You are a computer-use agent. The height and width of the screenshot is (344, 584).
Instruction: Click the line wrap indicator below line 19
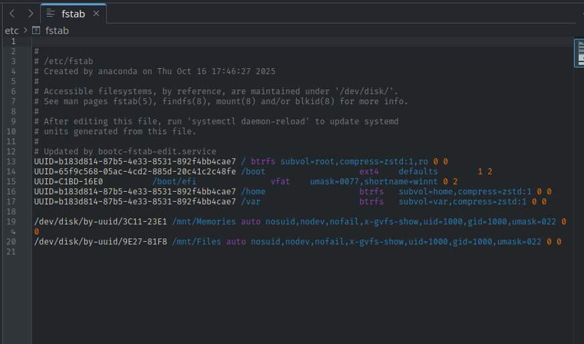click(13, 232)
